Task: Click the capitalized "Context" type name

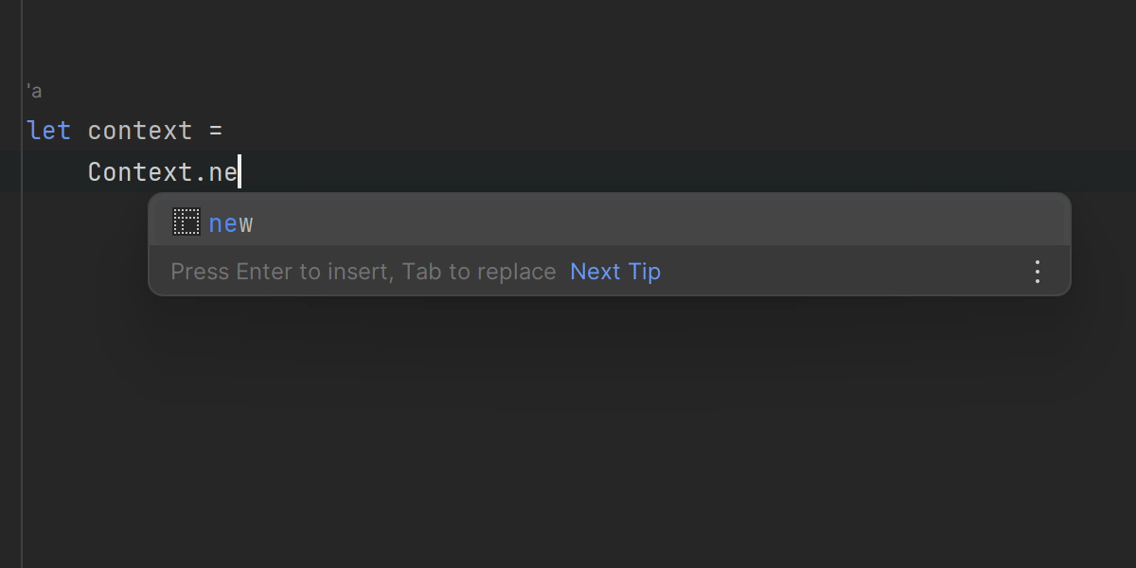Action: 140,172
